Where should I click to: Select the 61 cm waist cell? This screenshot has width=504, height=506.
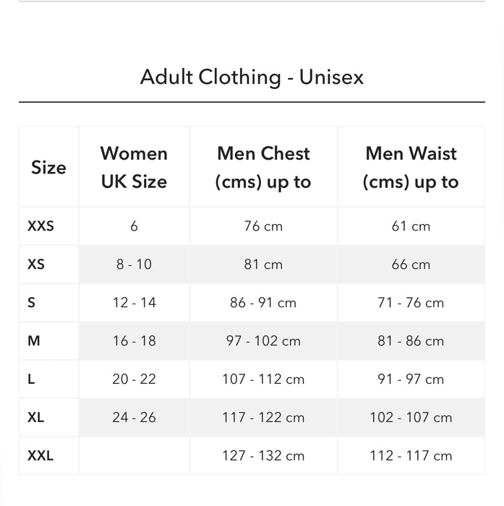pos(411,226)
